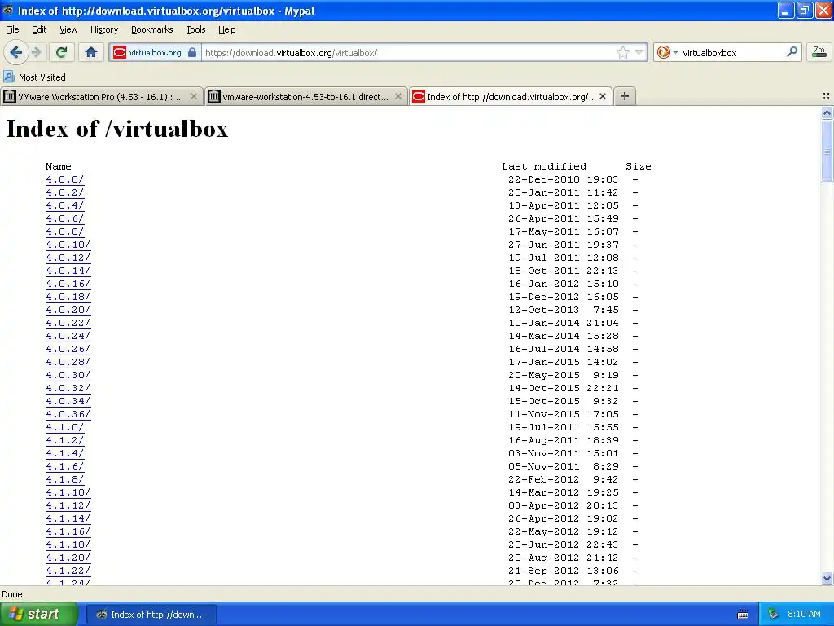Image resolution: width=834 pixels, height=626 pixels.
Task: Click the scrollbar down arrow
Action: pyautogui.click(x=827, y=578)
